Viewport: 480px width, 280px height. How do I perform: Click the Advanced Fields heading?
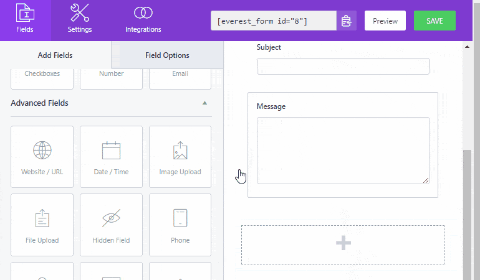39,103
